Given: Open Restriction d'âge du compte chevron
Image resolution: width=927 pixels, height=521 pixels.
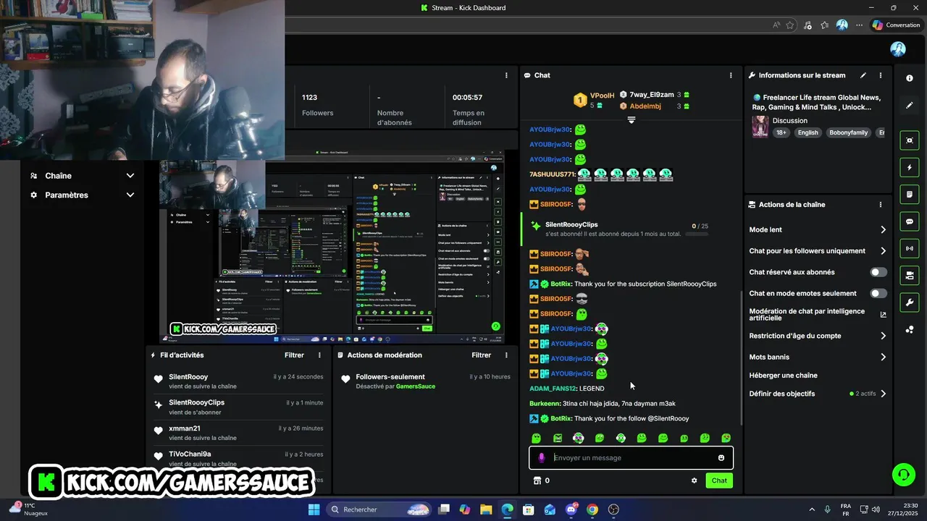Looking at the screenshot, I should point(883,336).
